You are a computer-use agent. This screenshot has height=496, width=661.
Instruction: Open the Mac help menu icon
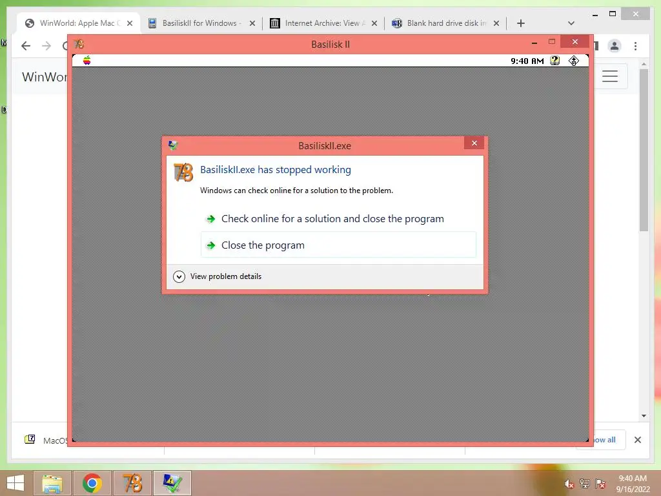[x=554, y=60]
